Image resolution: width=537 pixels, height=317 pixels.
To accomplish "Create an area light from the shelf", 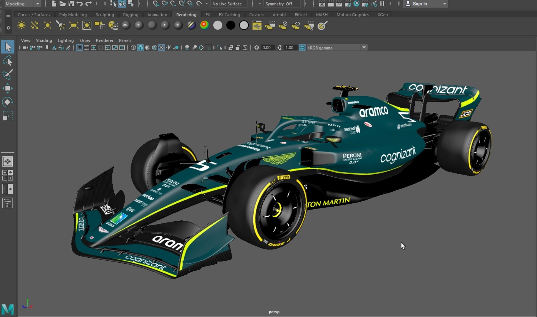I will (73, 26).
